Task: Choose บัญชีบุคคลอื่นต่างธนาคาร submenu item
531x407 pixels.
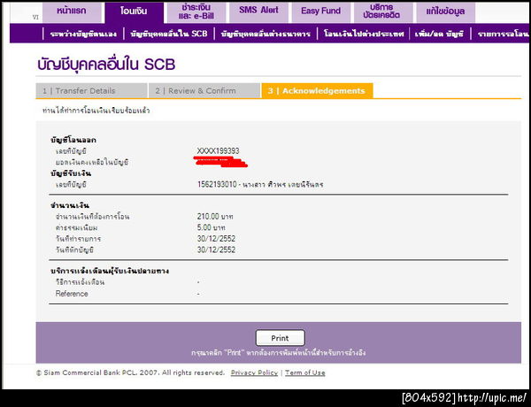Action: coord(265,34)
